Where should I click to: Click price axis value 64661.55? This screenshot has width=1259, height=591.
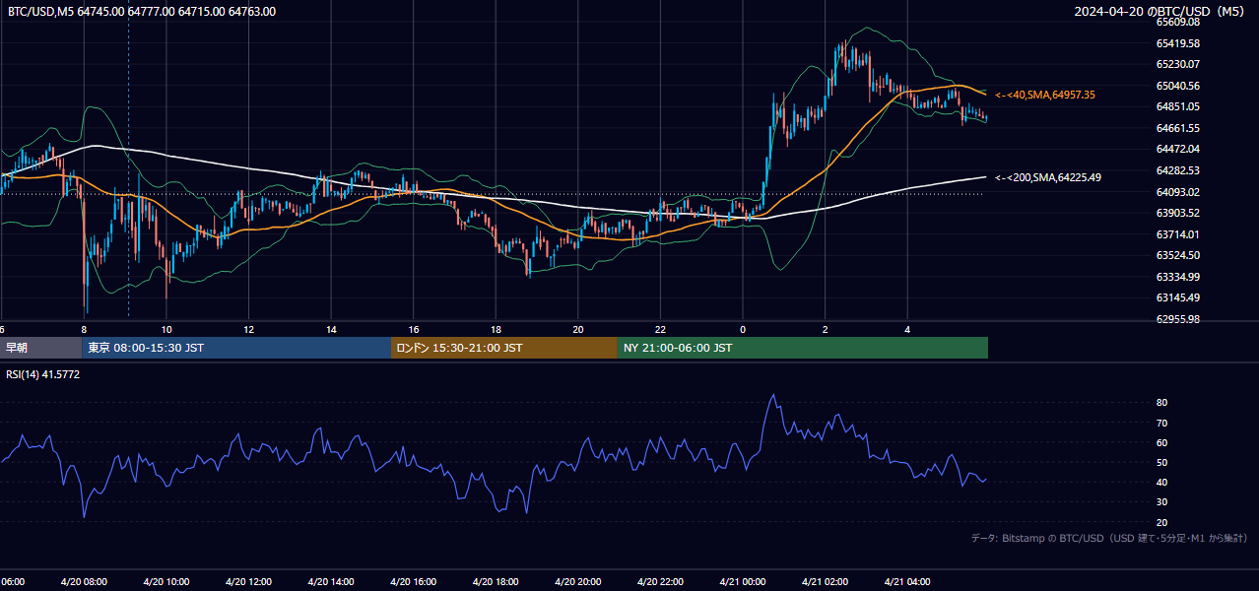tap(1177, 128)
